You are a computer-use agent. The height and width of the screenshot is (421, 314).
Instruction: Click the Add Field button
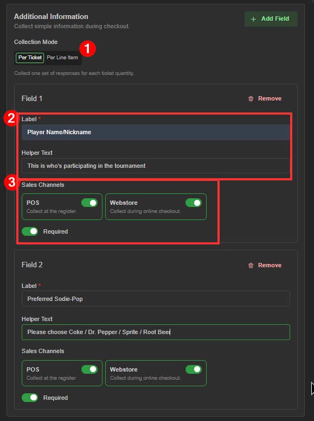click(x=271, y=19)
